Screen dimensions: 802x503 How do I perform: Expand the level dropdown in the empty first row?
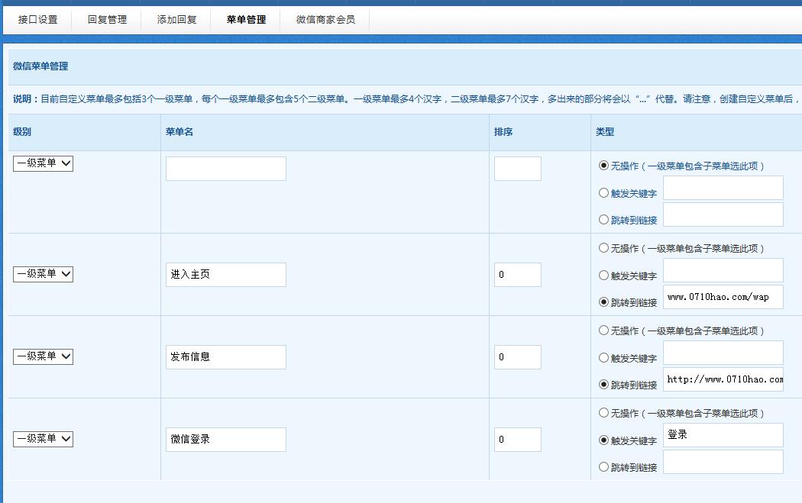click(x=43, y=163)
